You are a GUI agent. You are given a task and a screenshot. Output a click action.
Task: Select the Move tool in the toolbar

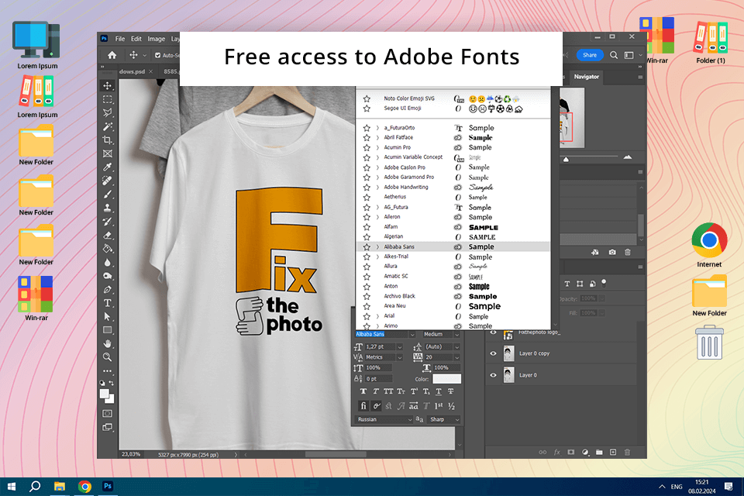[108, 86]
